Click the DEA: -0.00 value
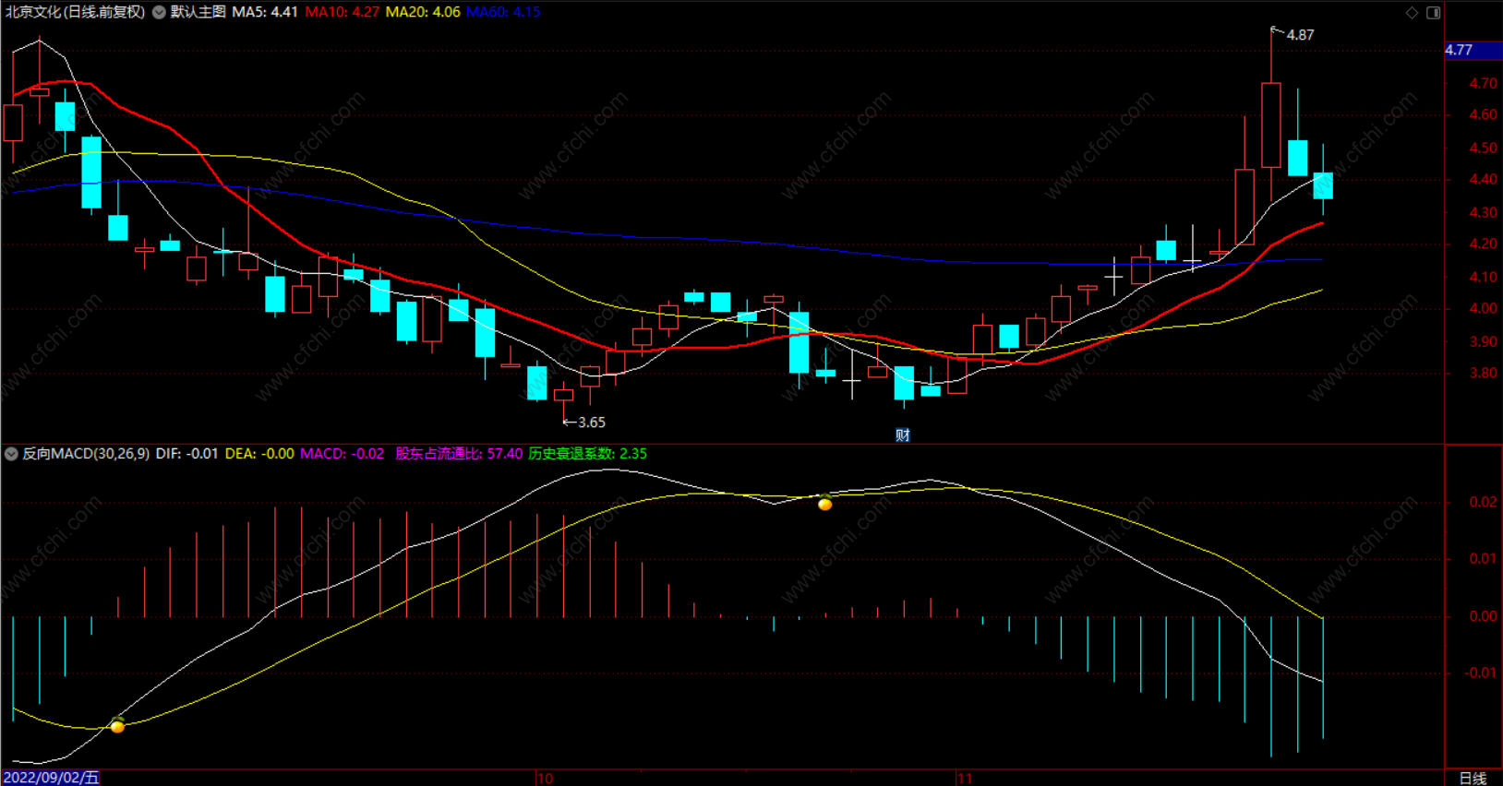The image size is (1503, 786). pos(259,454)
